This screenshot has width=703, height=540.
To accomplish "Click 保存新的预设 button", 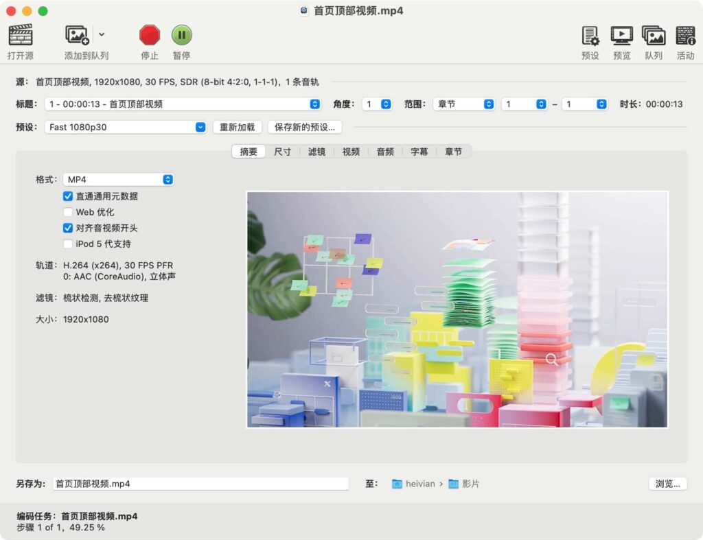I will (305, 127).
